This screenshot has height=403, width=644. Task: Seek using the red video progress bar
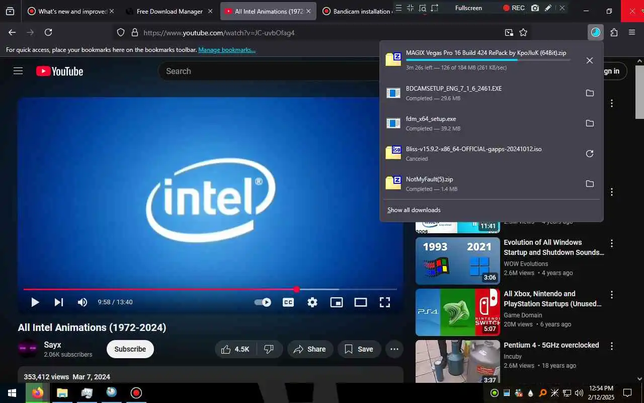pyautogui.click(x=210, y=289)
